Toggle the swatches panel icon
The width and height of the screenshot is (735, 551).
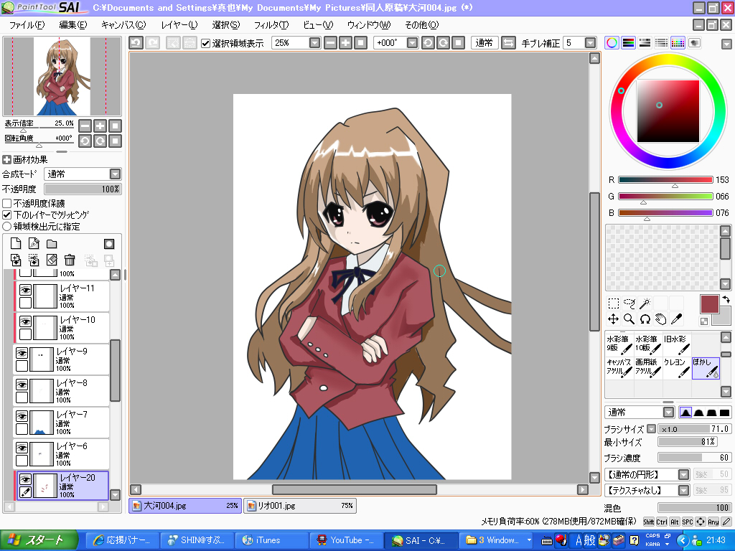coord(678,43)
